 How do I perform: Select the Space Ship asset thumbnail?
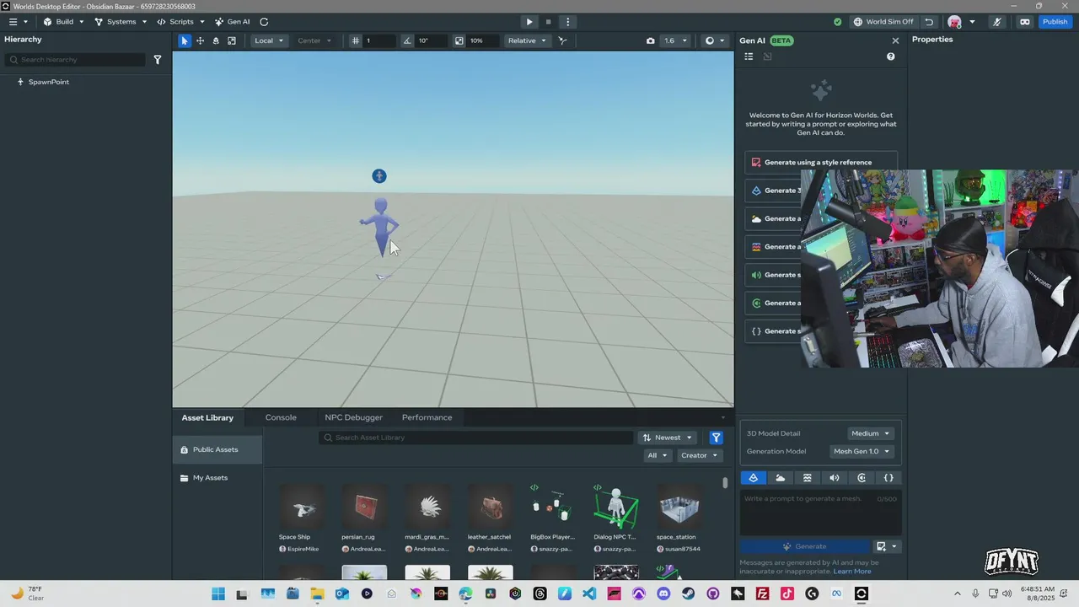[x=303, y=507]
